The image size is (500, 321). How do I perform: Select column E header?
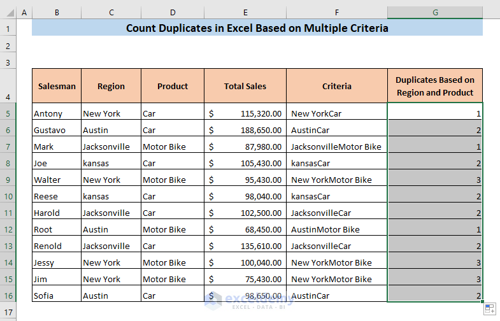[x=245, y=13]
